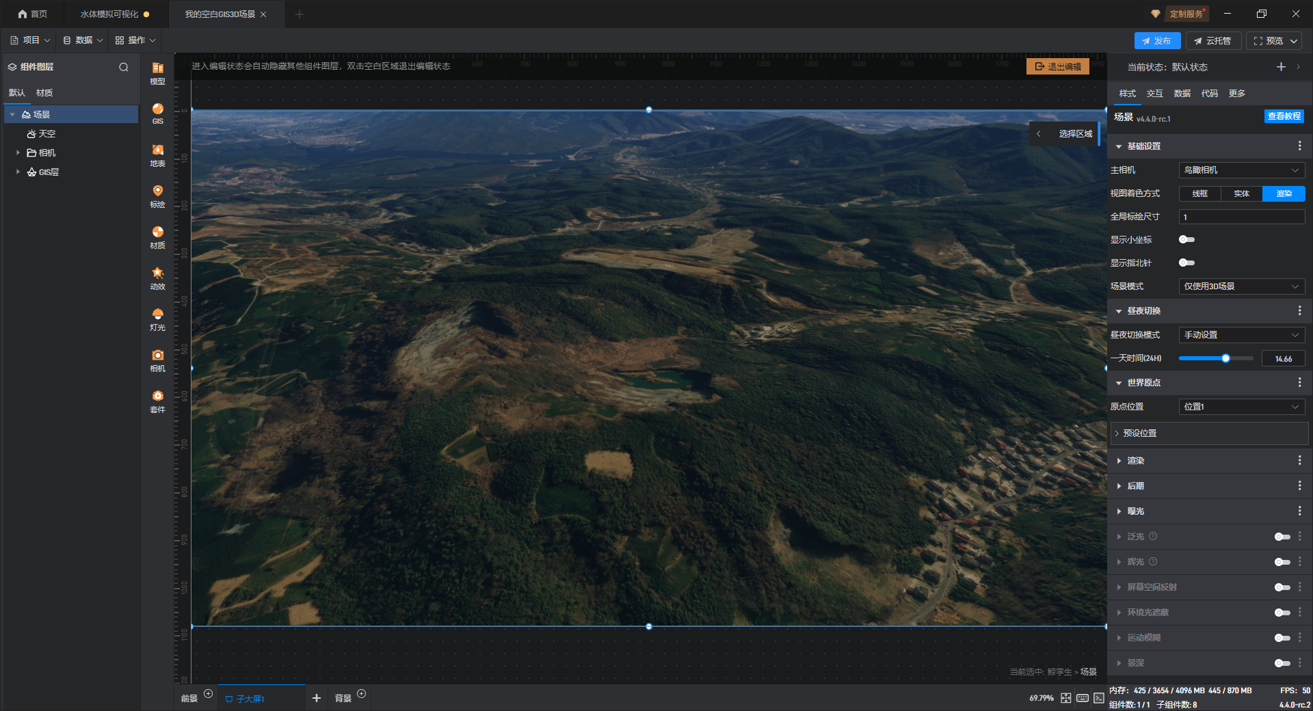Open the console icon in status bar
Viewport: 1313px width, 711px height.
[x=1099, y=698]
